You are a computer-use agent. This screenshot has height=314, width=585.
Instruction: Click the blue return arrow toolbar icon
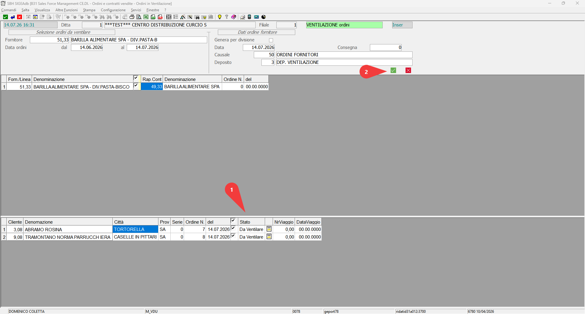[x=12, y=17]
